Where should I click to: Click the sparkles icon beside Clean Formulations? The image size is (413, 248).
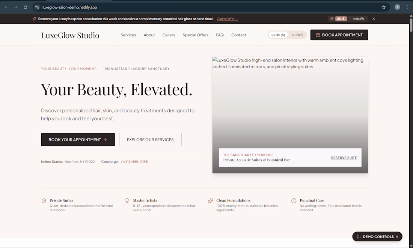[x=211, y=201]
